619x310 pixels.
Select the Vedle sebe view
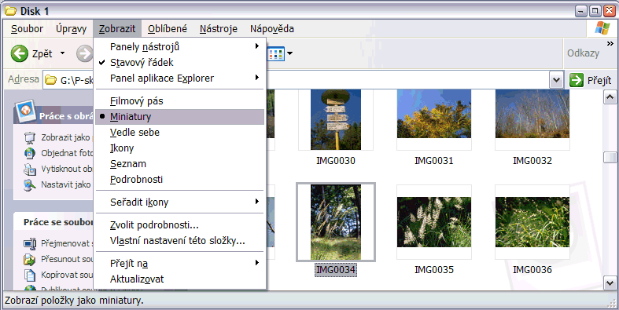tap(179, 133)
